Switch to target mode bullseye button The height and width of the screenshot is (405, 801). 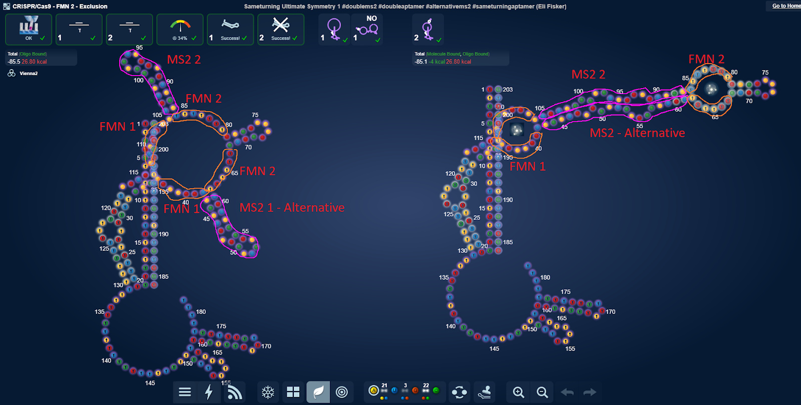(x=342, y=392)
